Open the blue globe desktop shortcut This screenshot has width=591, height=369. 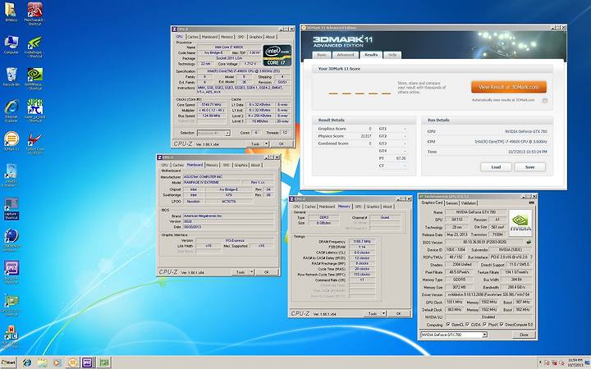coord(11,239)
